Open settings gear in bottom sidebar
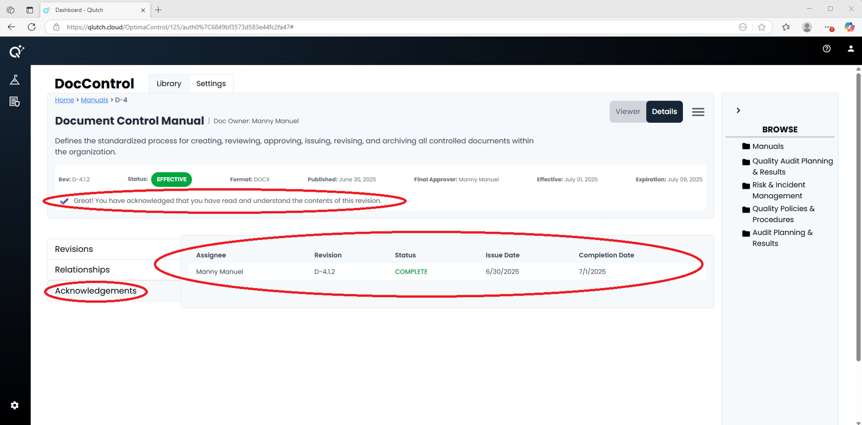The image size is (862, 425). tap(15, 405)
